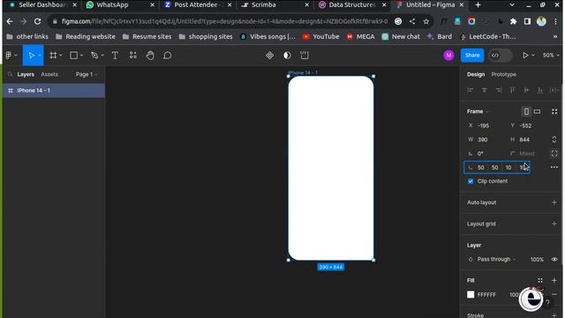Click the Mixed corner radius field

click(x=527, y=154)
